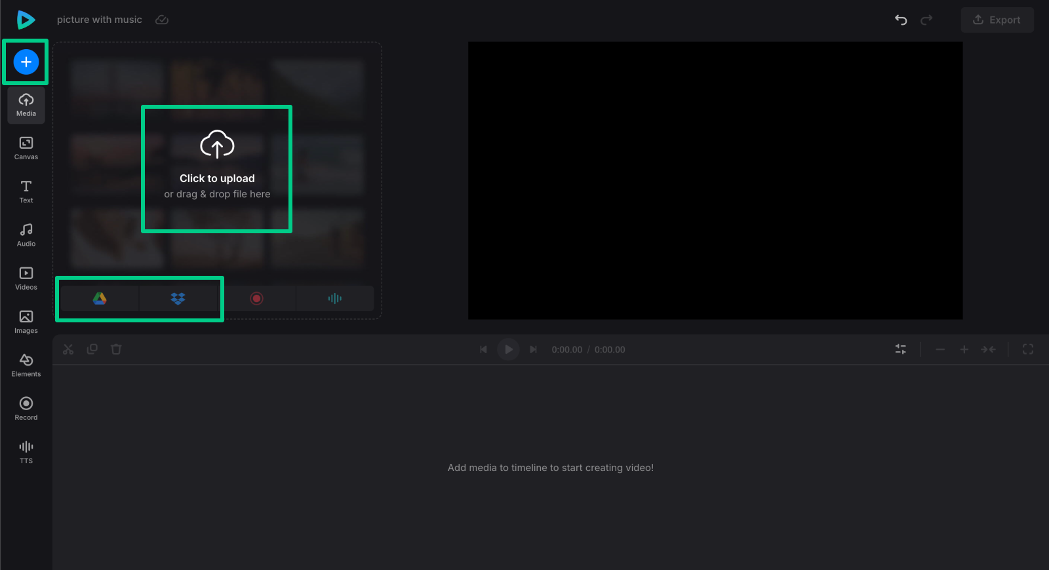This screenshot has width=1049, height=570.
Task: Fit timeline to screen
Action: point(988,349)
